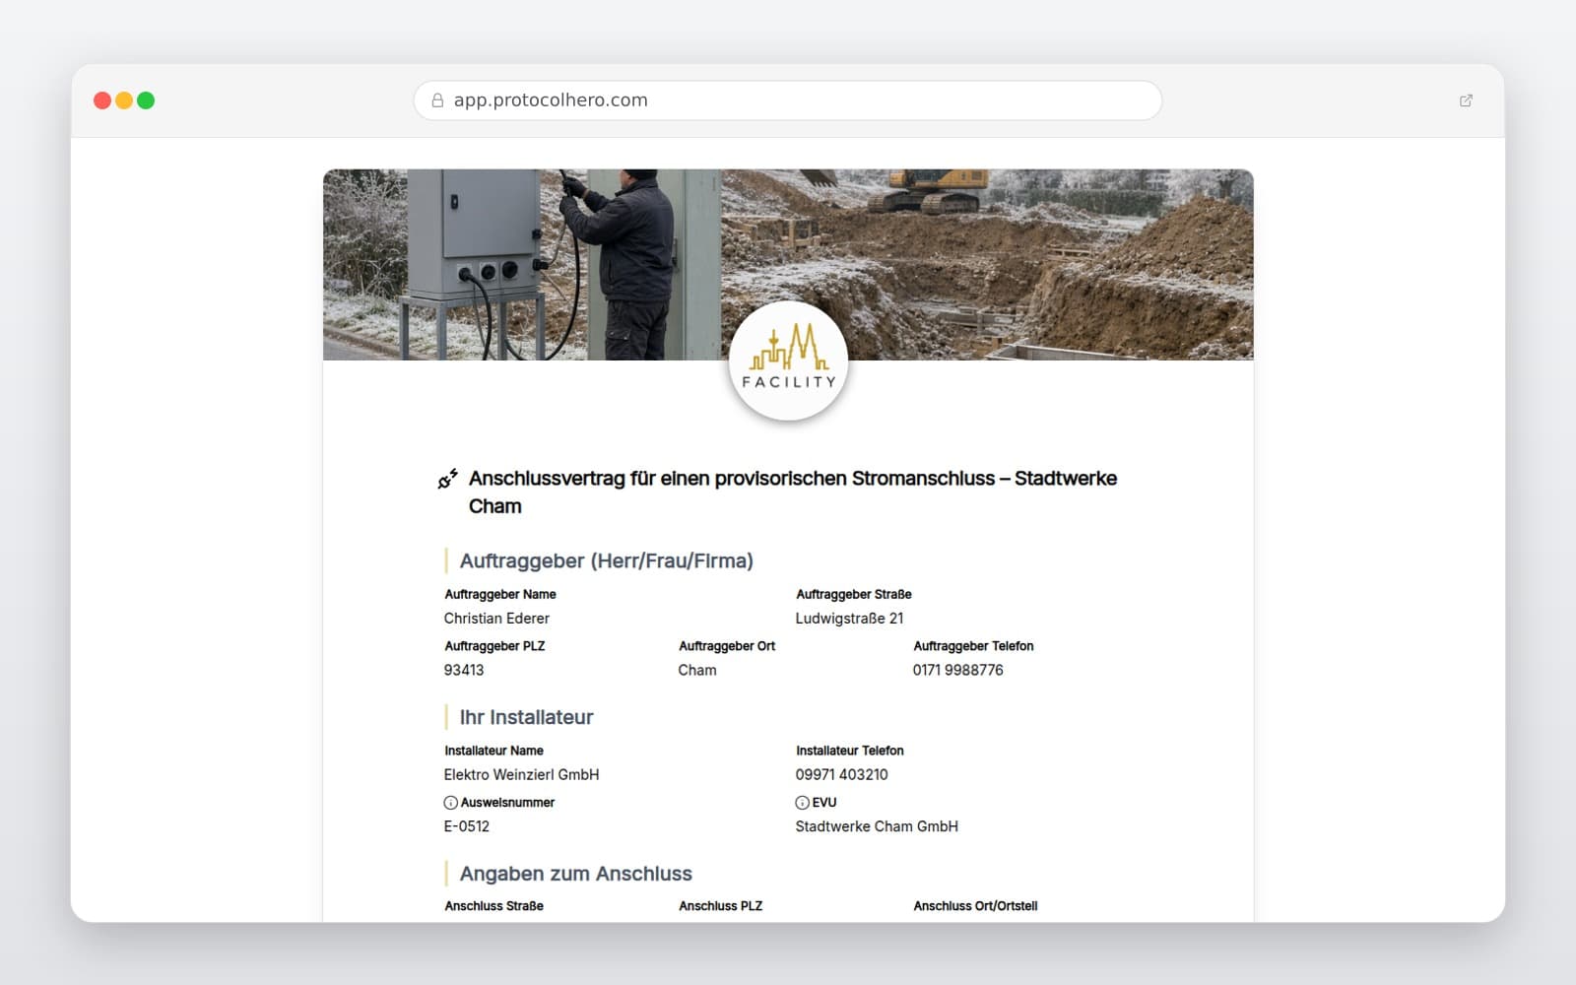
Task: Click the Installateur Name label
Action: tap(493, 751)
